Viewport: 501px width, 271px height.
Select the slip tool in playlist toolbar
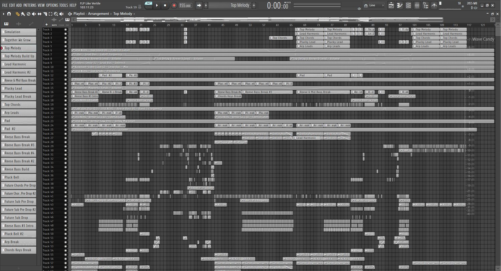point(39,14)
